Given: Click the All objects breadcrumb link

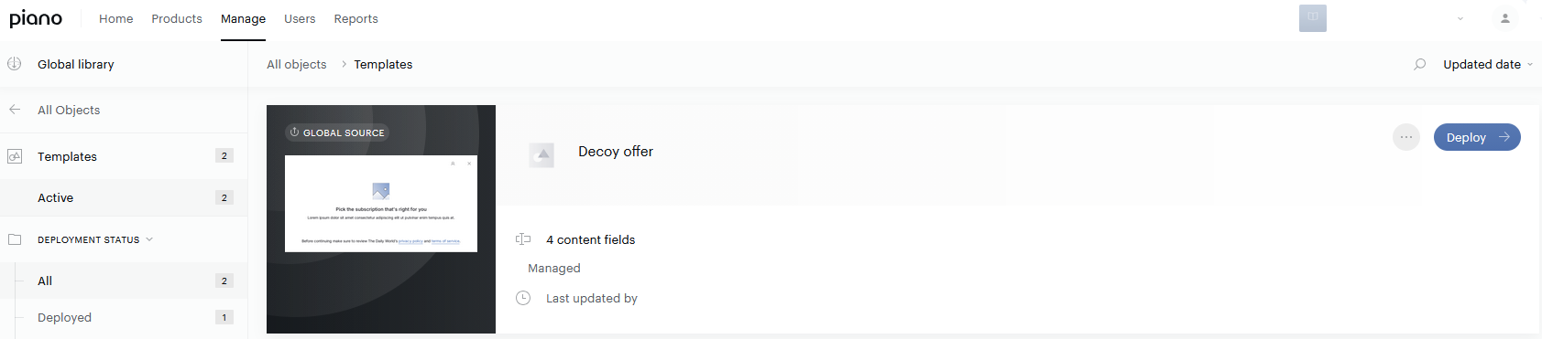Looking at the screenshot, I should click(x=296, y=64).
